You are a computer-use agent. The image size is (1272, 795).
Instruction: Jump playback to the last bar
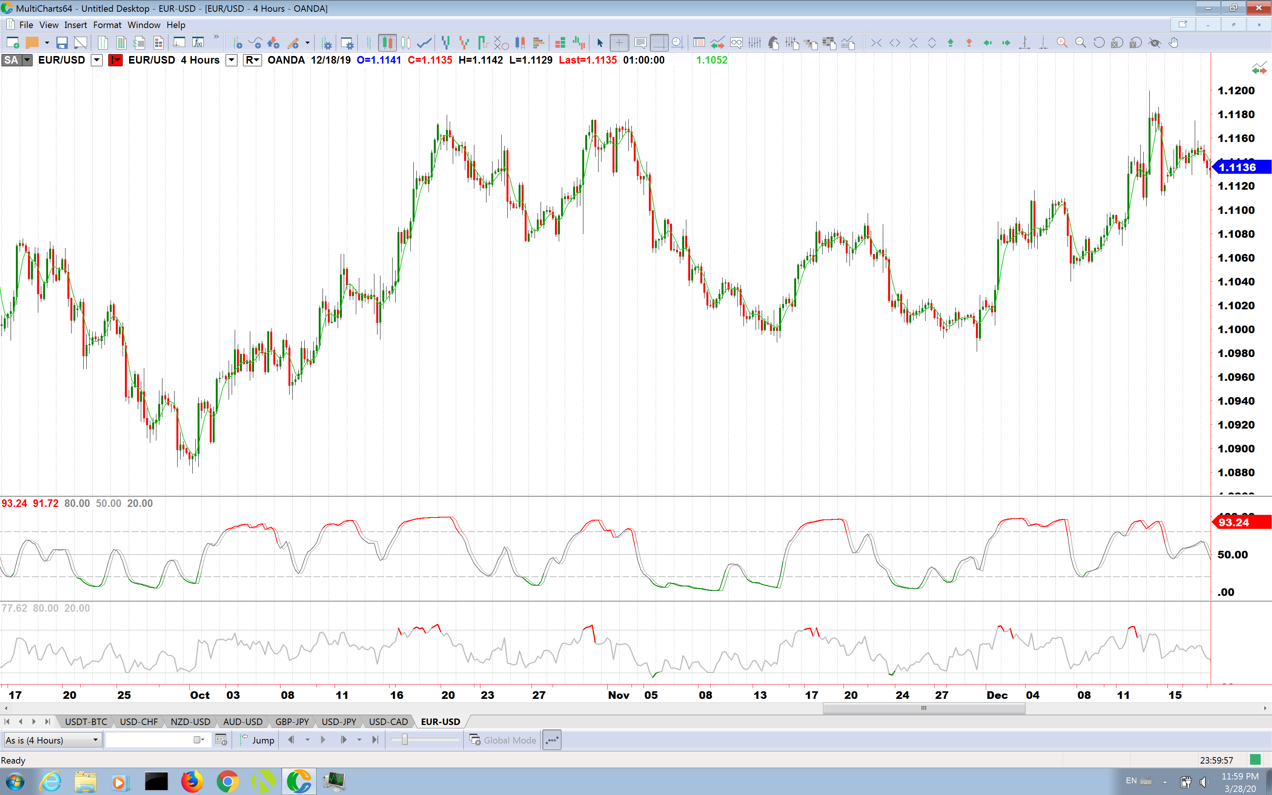coord(375,740)
